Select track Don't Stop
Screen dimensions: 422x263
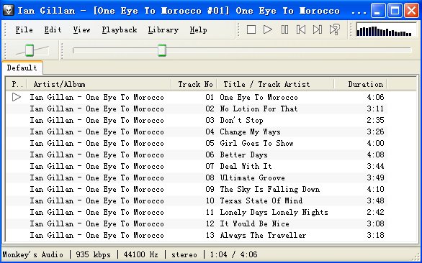241,120
